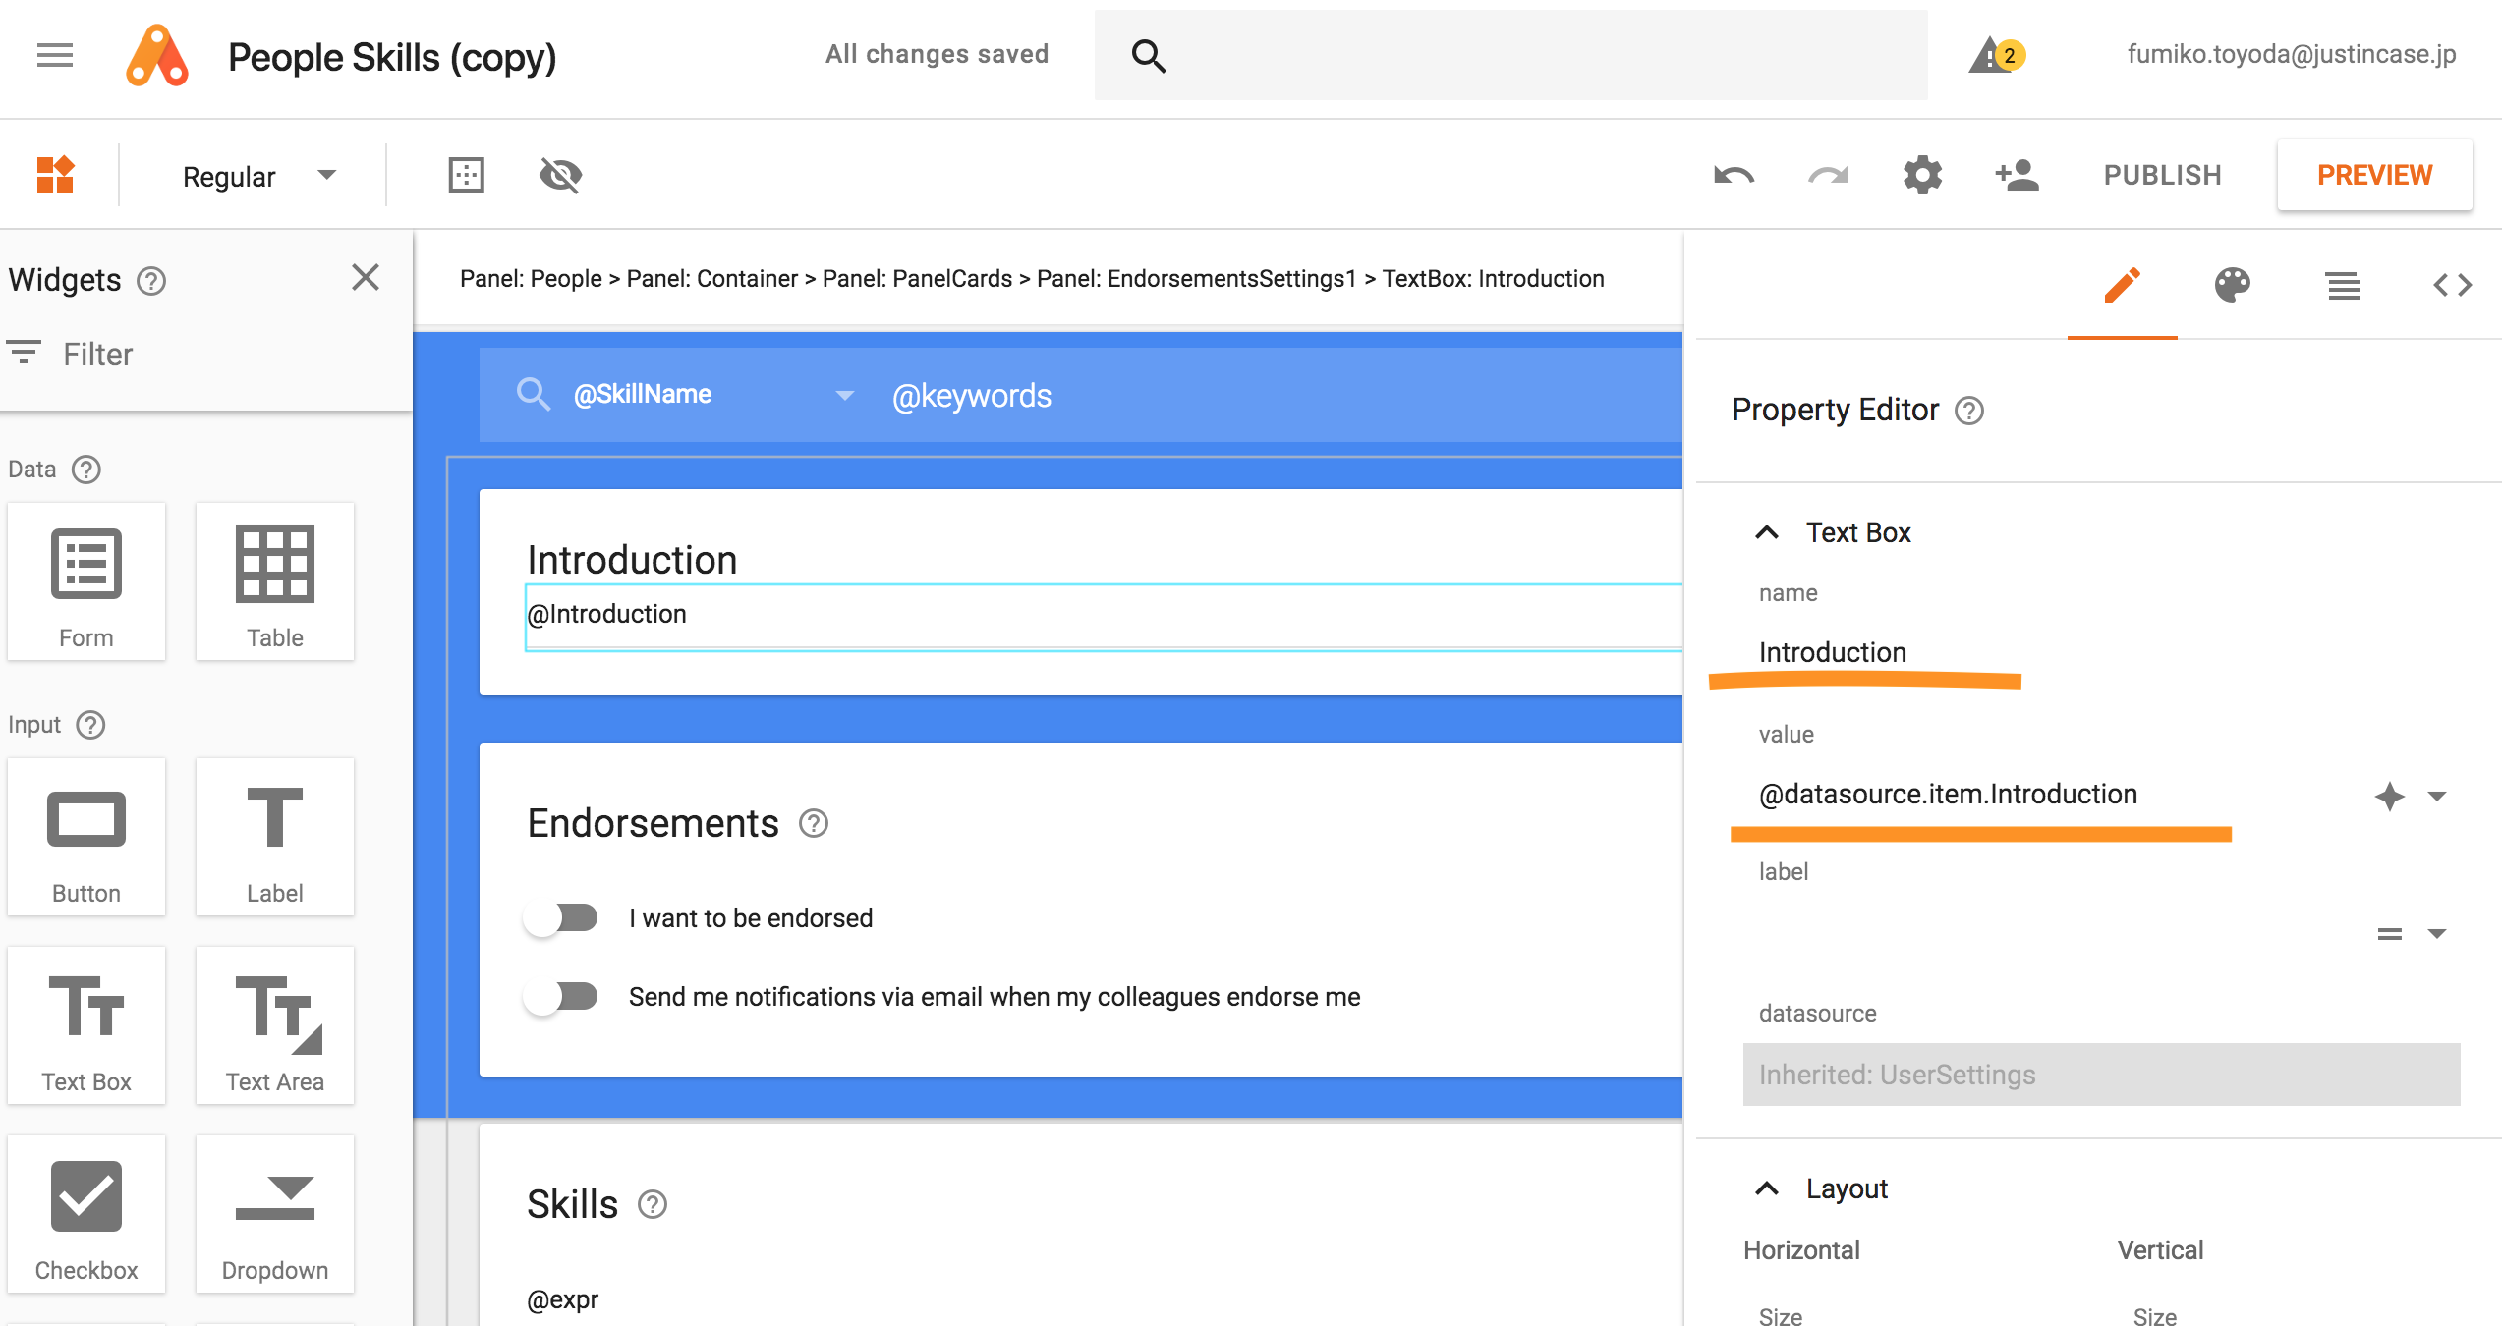Switch to the Style Editor palette tab
The height and width of the screenshot is (1326, 2502).
pos(2232,286)
